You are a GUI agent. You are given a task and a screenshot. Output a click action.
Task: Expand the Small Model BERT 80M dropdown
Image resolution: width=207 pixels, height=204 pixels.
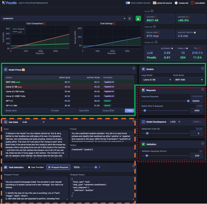(188, 80)
